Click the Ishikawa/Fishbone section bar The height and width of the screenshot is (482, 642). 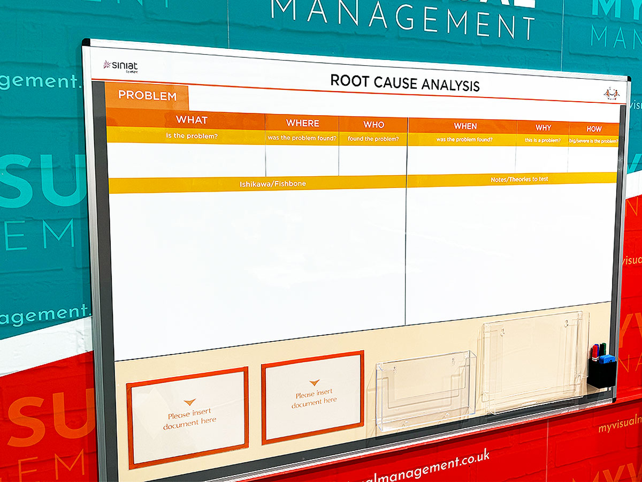pos(257,184)
